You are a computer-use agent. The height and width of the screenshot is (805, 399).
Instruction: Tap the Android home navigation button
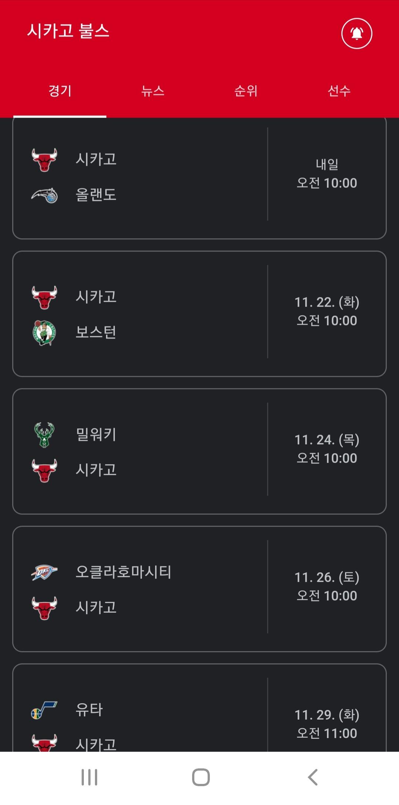coord(201,777)
